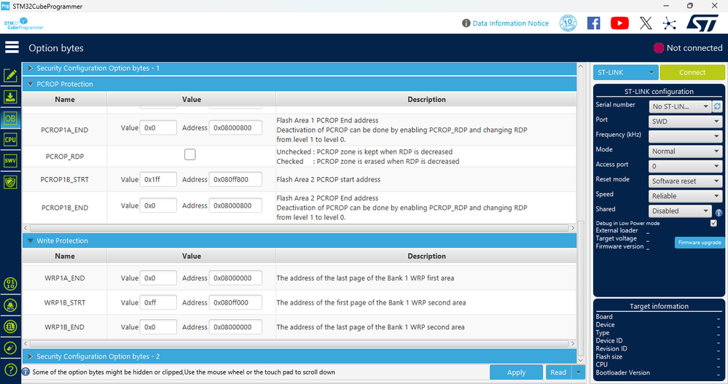Open ST Facebook page icon
The image size is (728, 384).
click(593, 23)
